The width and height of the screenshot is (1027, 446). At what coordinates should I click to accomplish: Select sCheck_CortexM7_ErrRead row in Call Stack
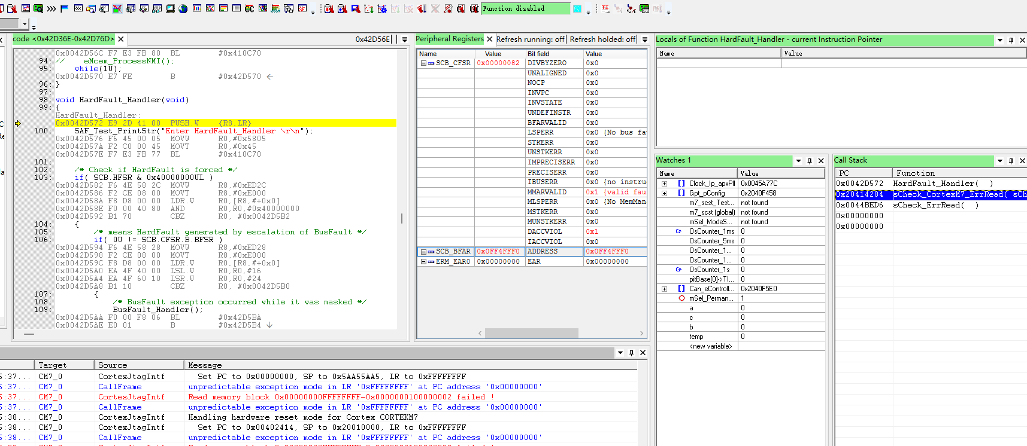tap(931, 194)
